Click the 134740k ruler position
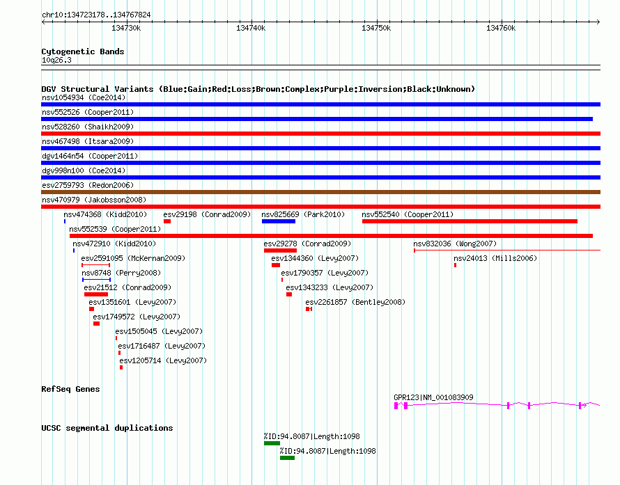Image resolution: width=620 pixels, height=485 pixels. 251,28
